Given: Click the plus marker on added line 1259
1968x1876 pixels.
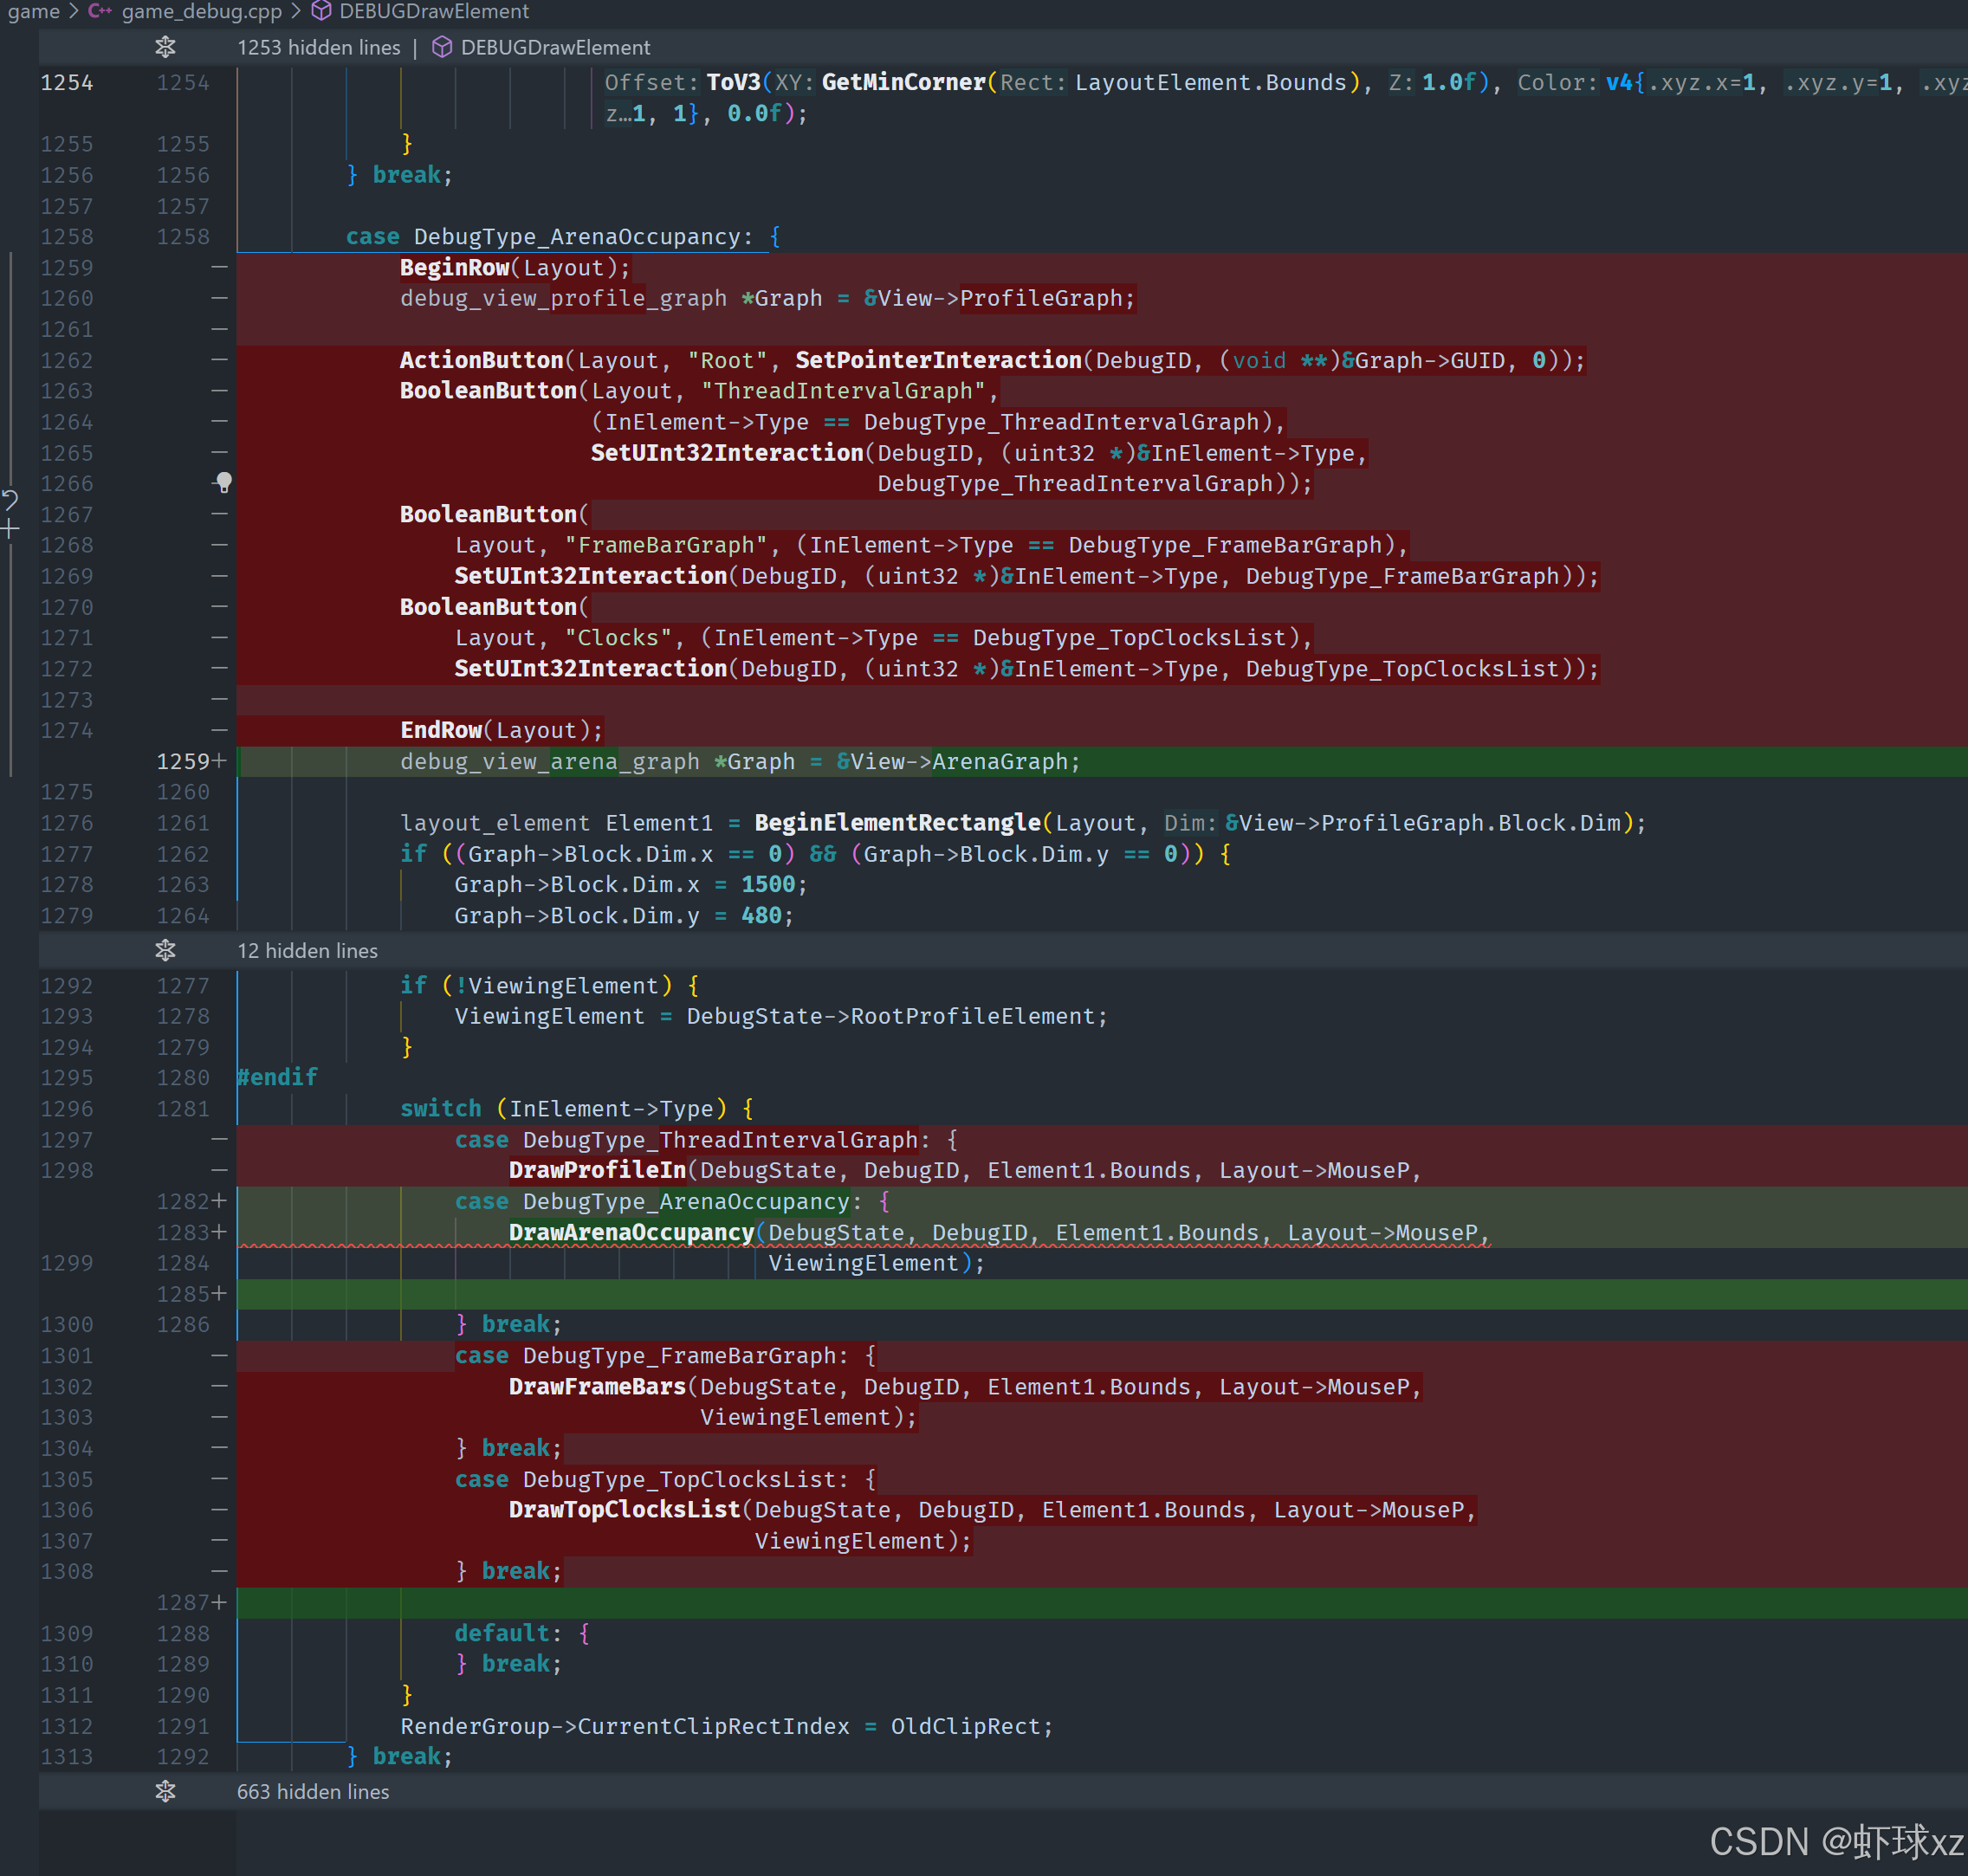Looking at the screenshot, I should 219,761.
